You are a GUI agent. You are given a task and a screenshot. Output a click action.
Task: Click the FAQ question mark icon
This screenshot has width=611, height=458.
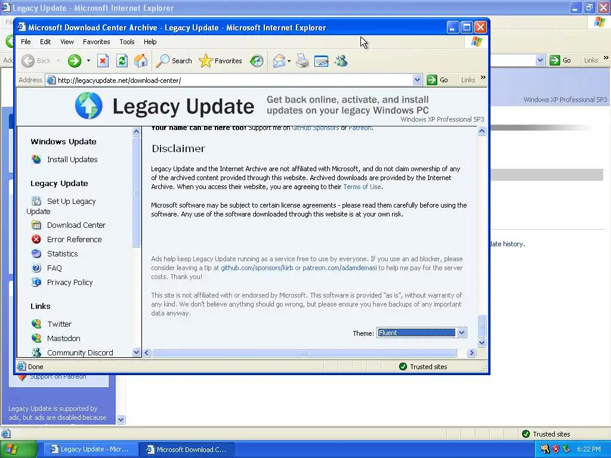pos(36,268)
